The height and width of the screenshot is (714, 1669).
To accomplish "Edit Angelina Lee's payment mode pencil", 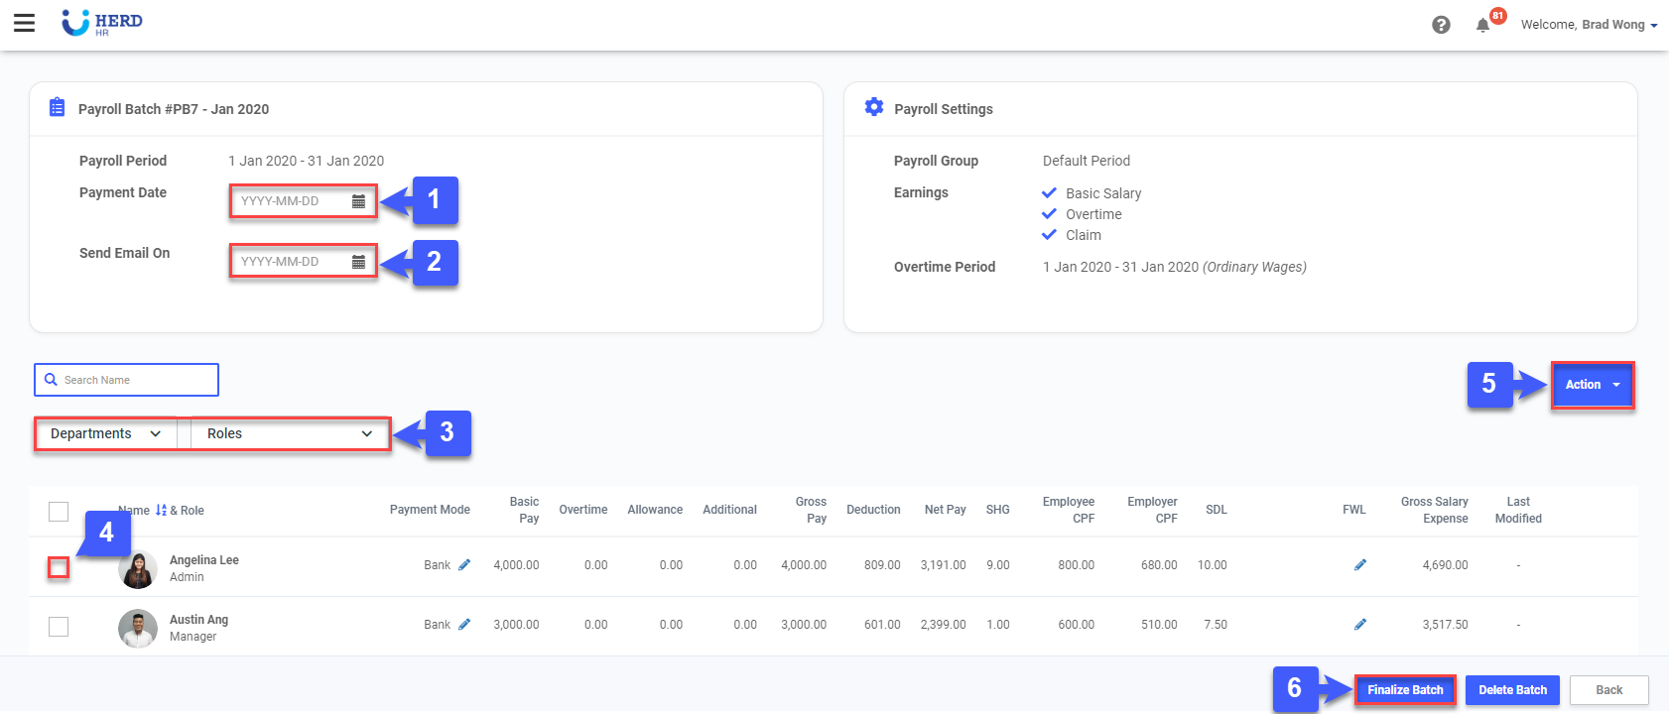I will [x=464, y=565].
